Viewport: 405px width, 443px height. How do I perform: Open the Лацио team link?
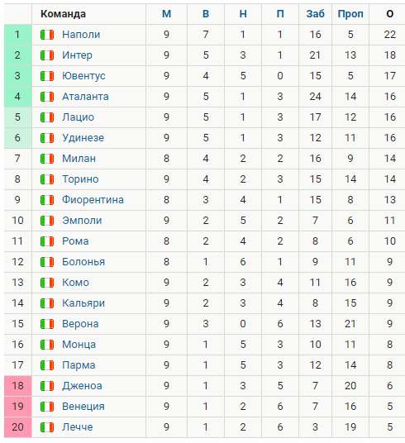[x=78, y=117]
